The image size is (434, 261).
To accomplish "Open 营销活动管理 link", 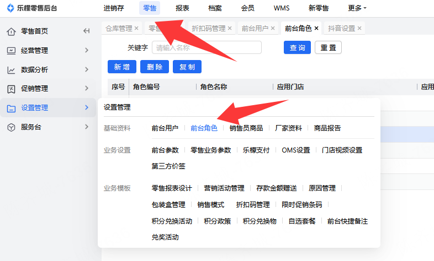I will [224, 188].
